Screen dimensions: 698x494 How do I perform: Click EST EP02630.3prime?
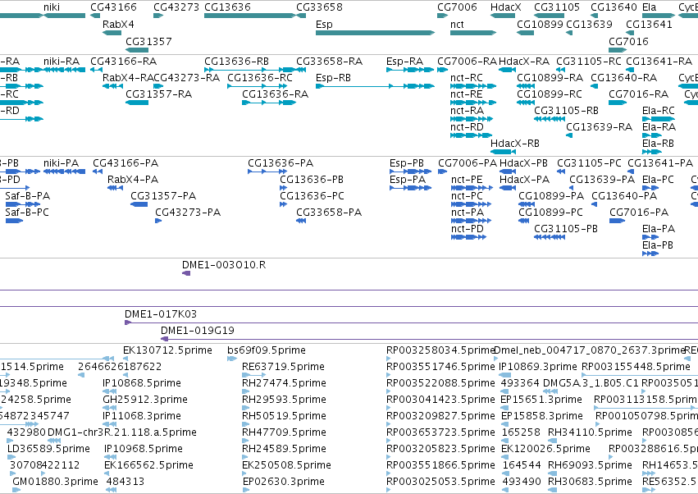[x=246, y=490]
